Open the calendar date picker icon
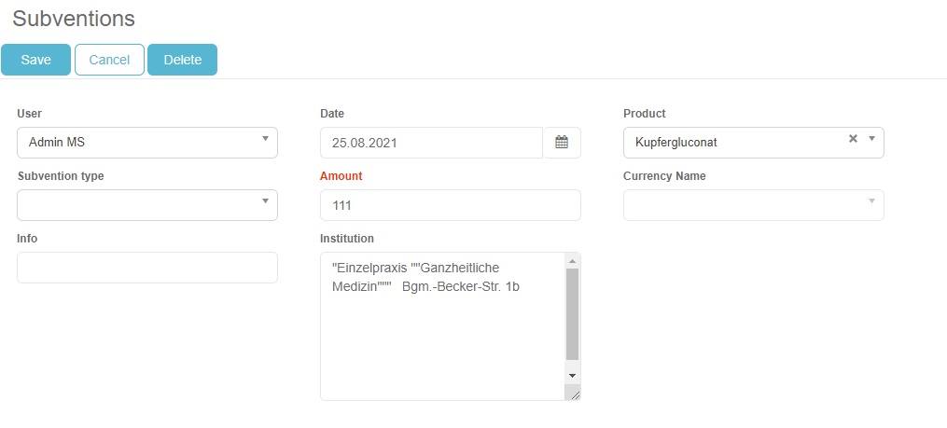 click(562, 143)
